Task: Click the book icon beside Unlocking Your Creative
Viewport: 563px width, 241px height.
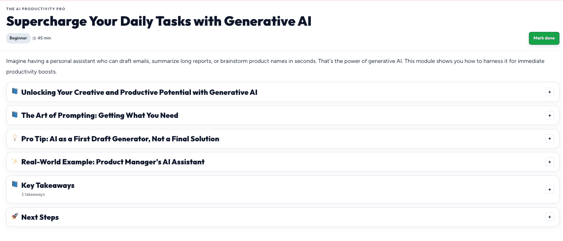Action: tap(15, 91)
